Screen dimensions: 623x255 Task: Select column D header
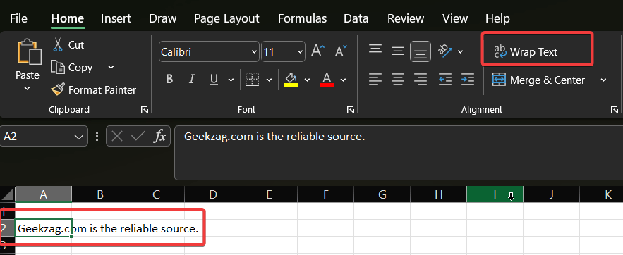point(213,194)
